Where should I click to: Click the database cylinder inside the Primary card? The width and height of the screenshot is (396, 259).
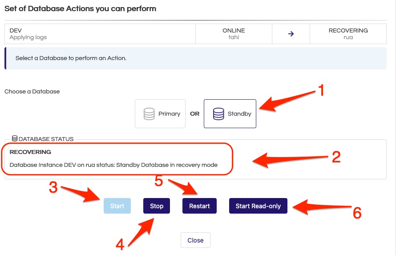tap(148, 113)
